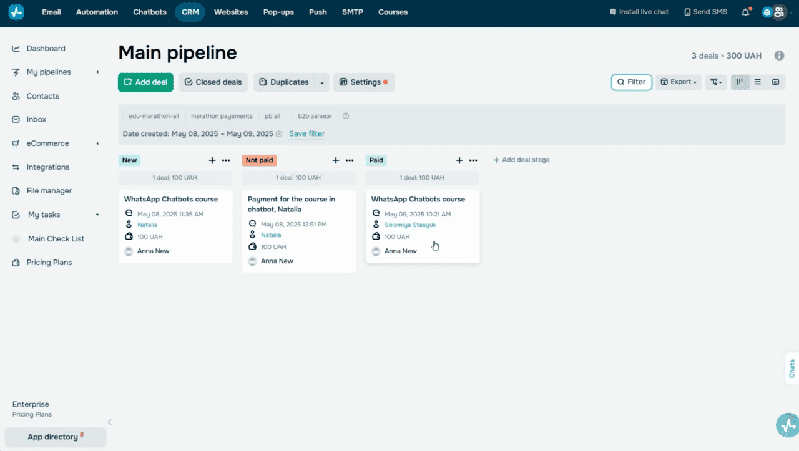Open Paid stage options menu
The height and width of the screenshot is (451, 799).
point(473,160)
